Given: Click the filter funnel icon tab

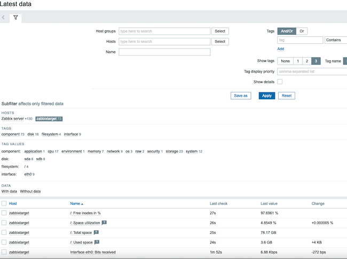Looking at the screenshot, I should [15, 18].
